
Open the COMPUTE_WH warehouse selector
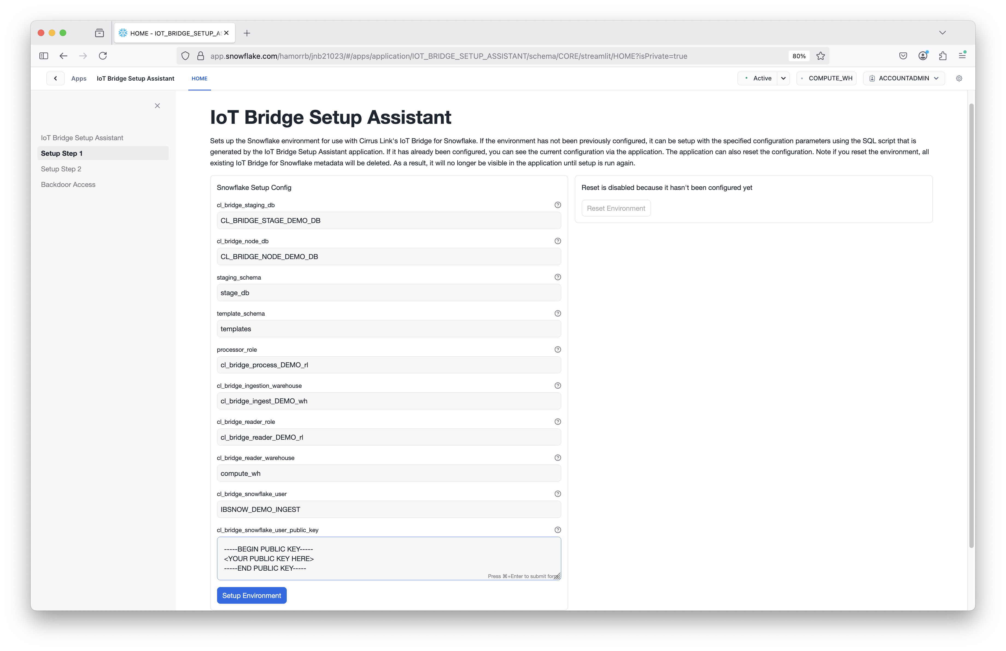826,79
